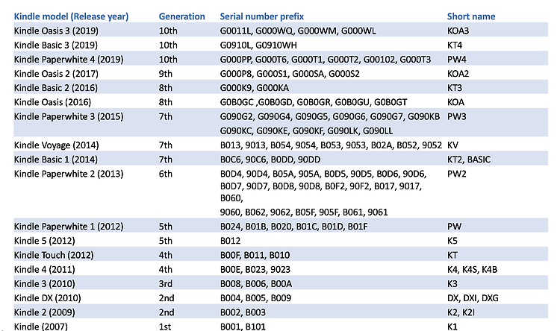Screen dimensions: 560x331
Task: Click the short name 'KT3'
Action: coord(455,88)
